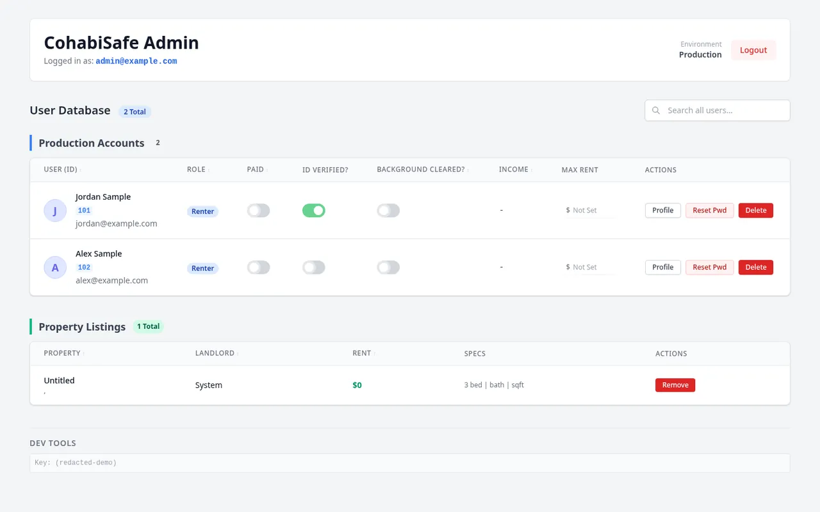Click the Dev Tools key field
The image size is (820, 512).
[410, 463]
